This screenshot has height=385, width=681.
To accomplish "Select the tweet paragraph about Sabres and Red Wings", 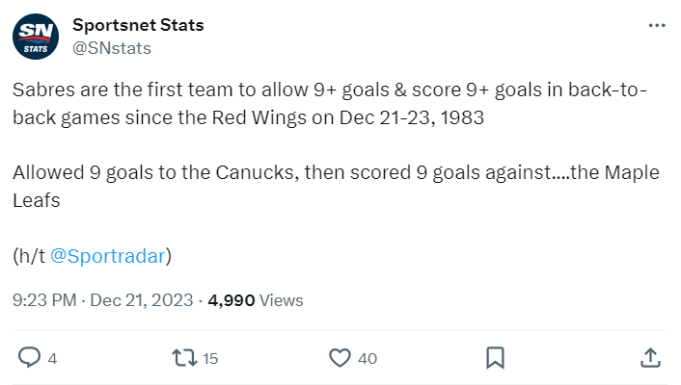I will coord(330,104).
